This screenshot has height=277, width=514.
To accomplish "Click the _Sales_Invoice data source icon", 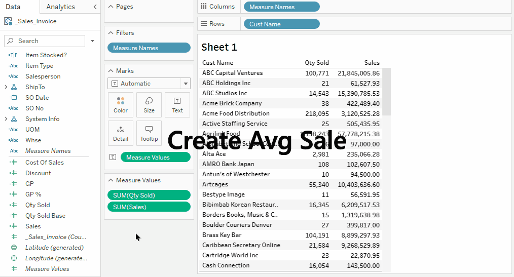I will point(8,21).
